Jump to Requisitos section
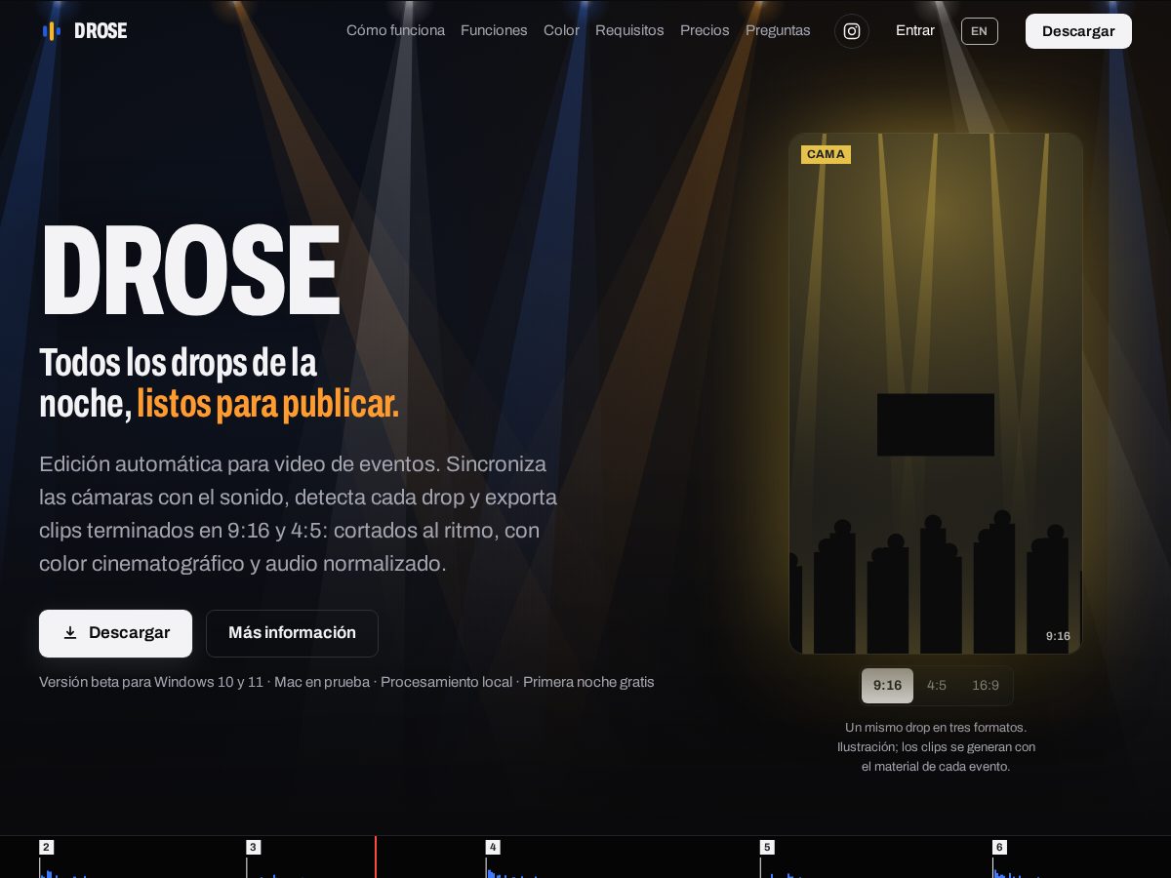This screenshot has width=1171, height=878. point(629,30)
